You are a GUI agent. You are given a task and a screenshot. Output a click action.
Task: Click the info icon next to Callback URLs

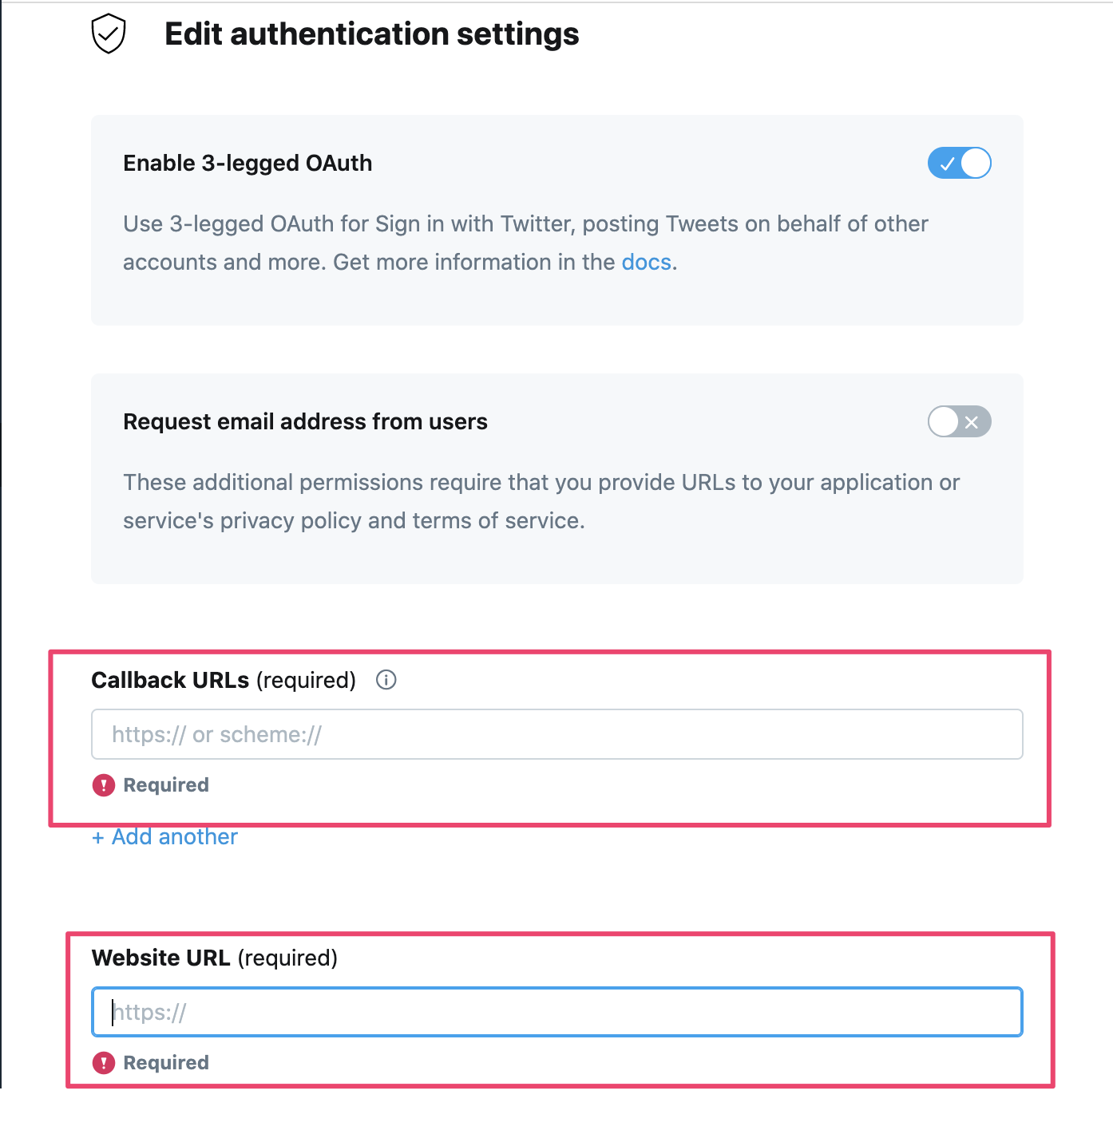(x=386, y=680)
